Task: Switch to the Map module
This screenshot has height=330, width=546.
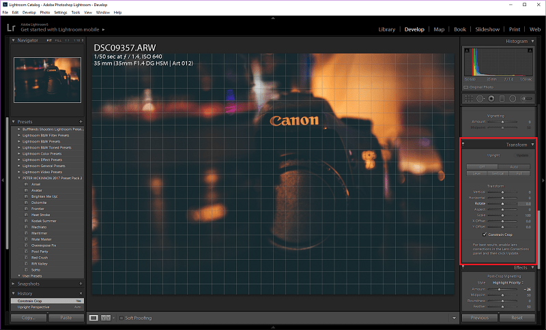Action: tap(439, 29)
